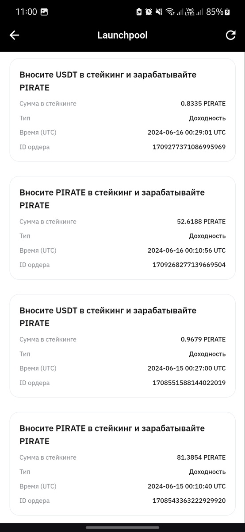Screen dimensions: 245x532
Task: Select order ID 1708543363222929920
Action: tap(189, 501)
